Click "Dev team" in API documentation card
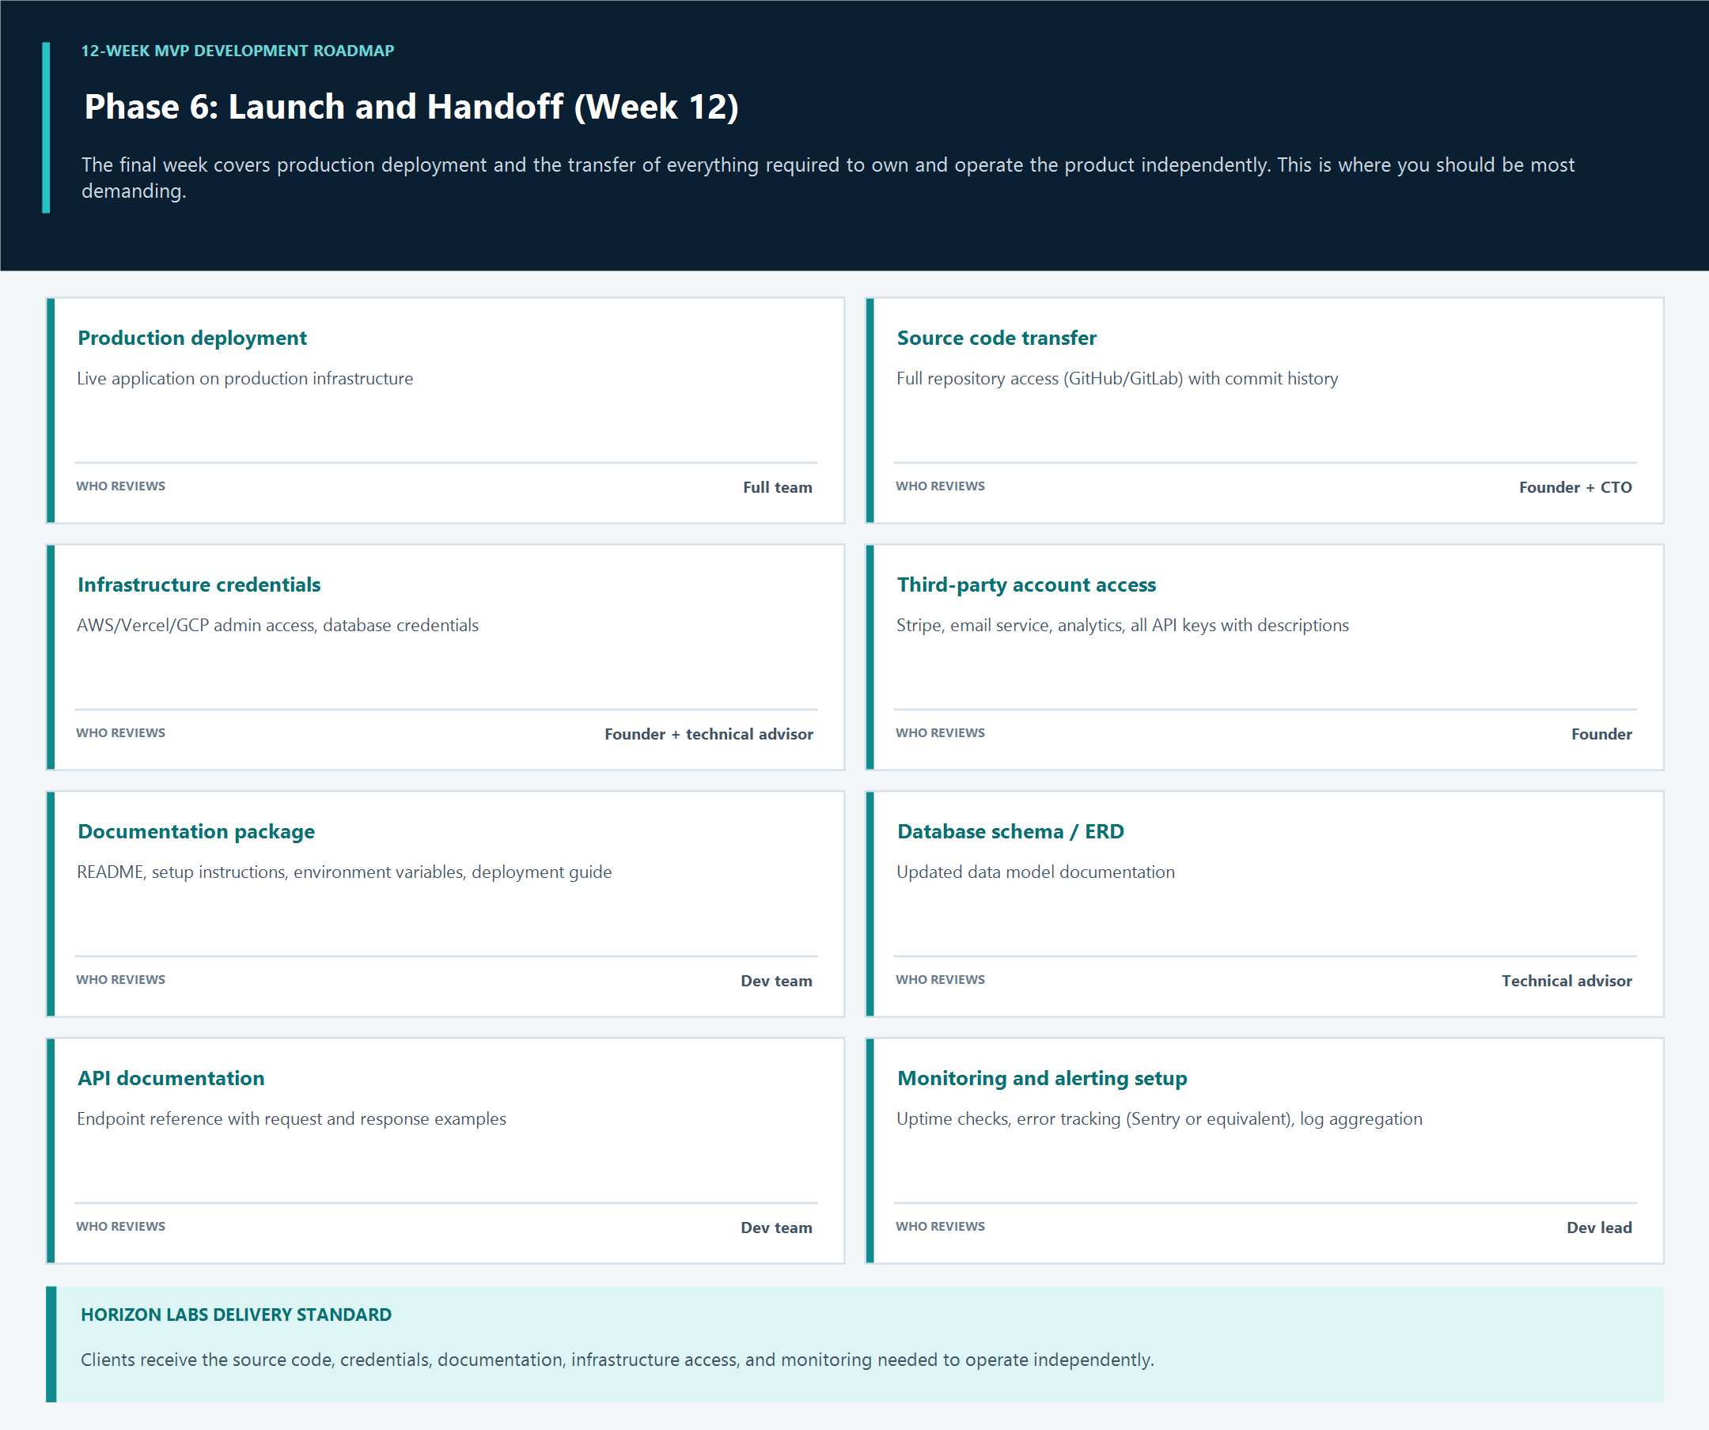1709x1430 pixels. click(776, 1228)
